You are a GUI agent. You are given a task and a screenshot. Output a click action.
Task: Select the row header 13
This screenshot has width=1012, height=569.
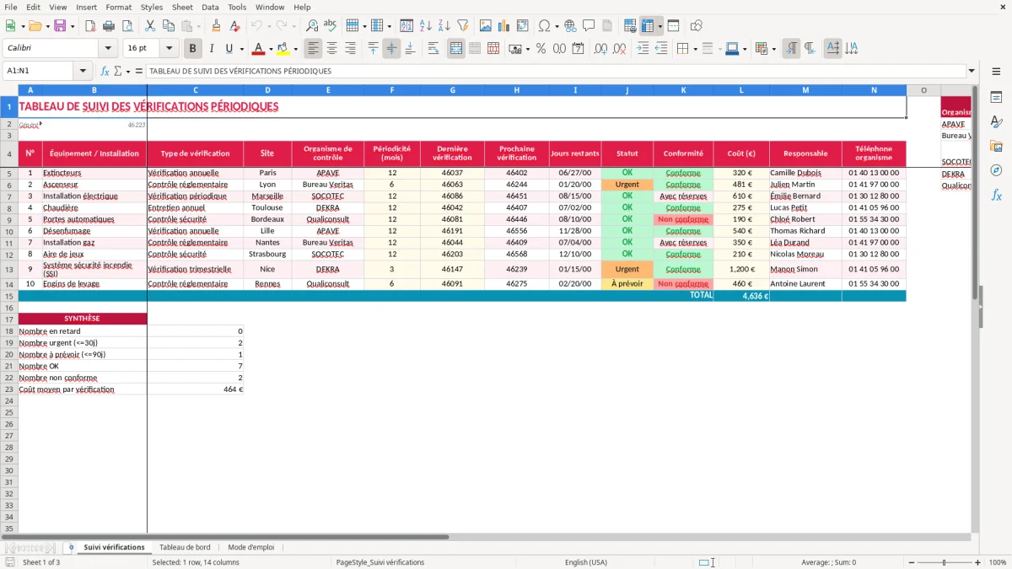click(x=9, y=270)
